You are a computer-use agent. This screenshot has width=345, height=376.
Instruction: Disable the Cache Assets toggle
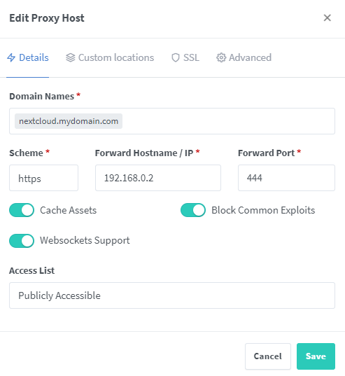coord(22,210)
